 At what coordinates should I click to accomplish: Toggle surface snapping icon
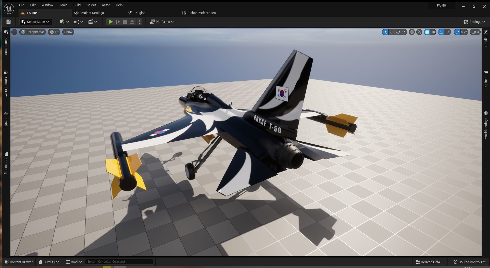click(x=419, y=32)
